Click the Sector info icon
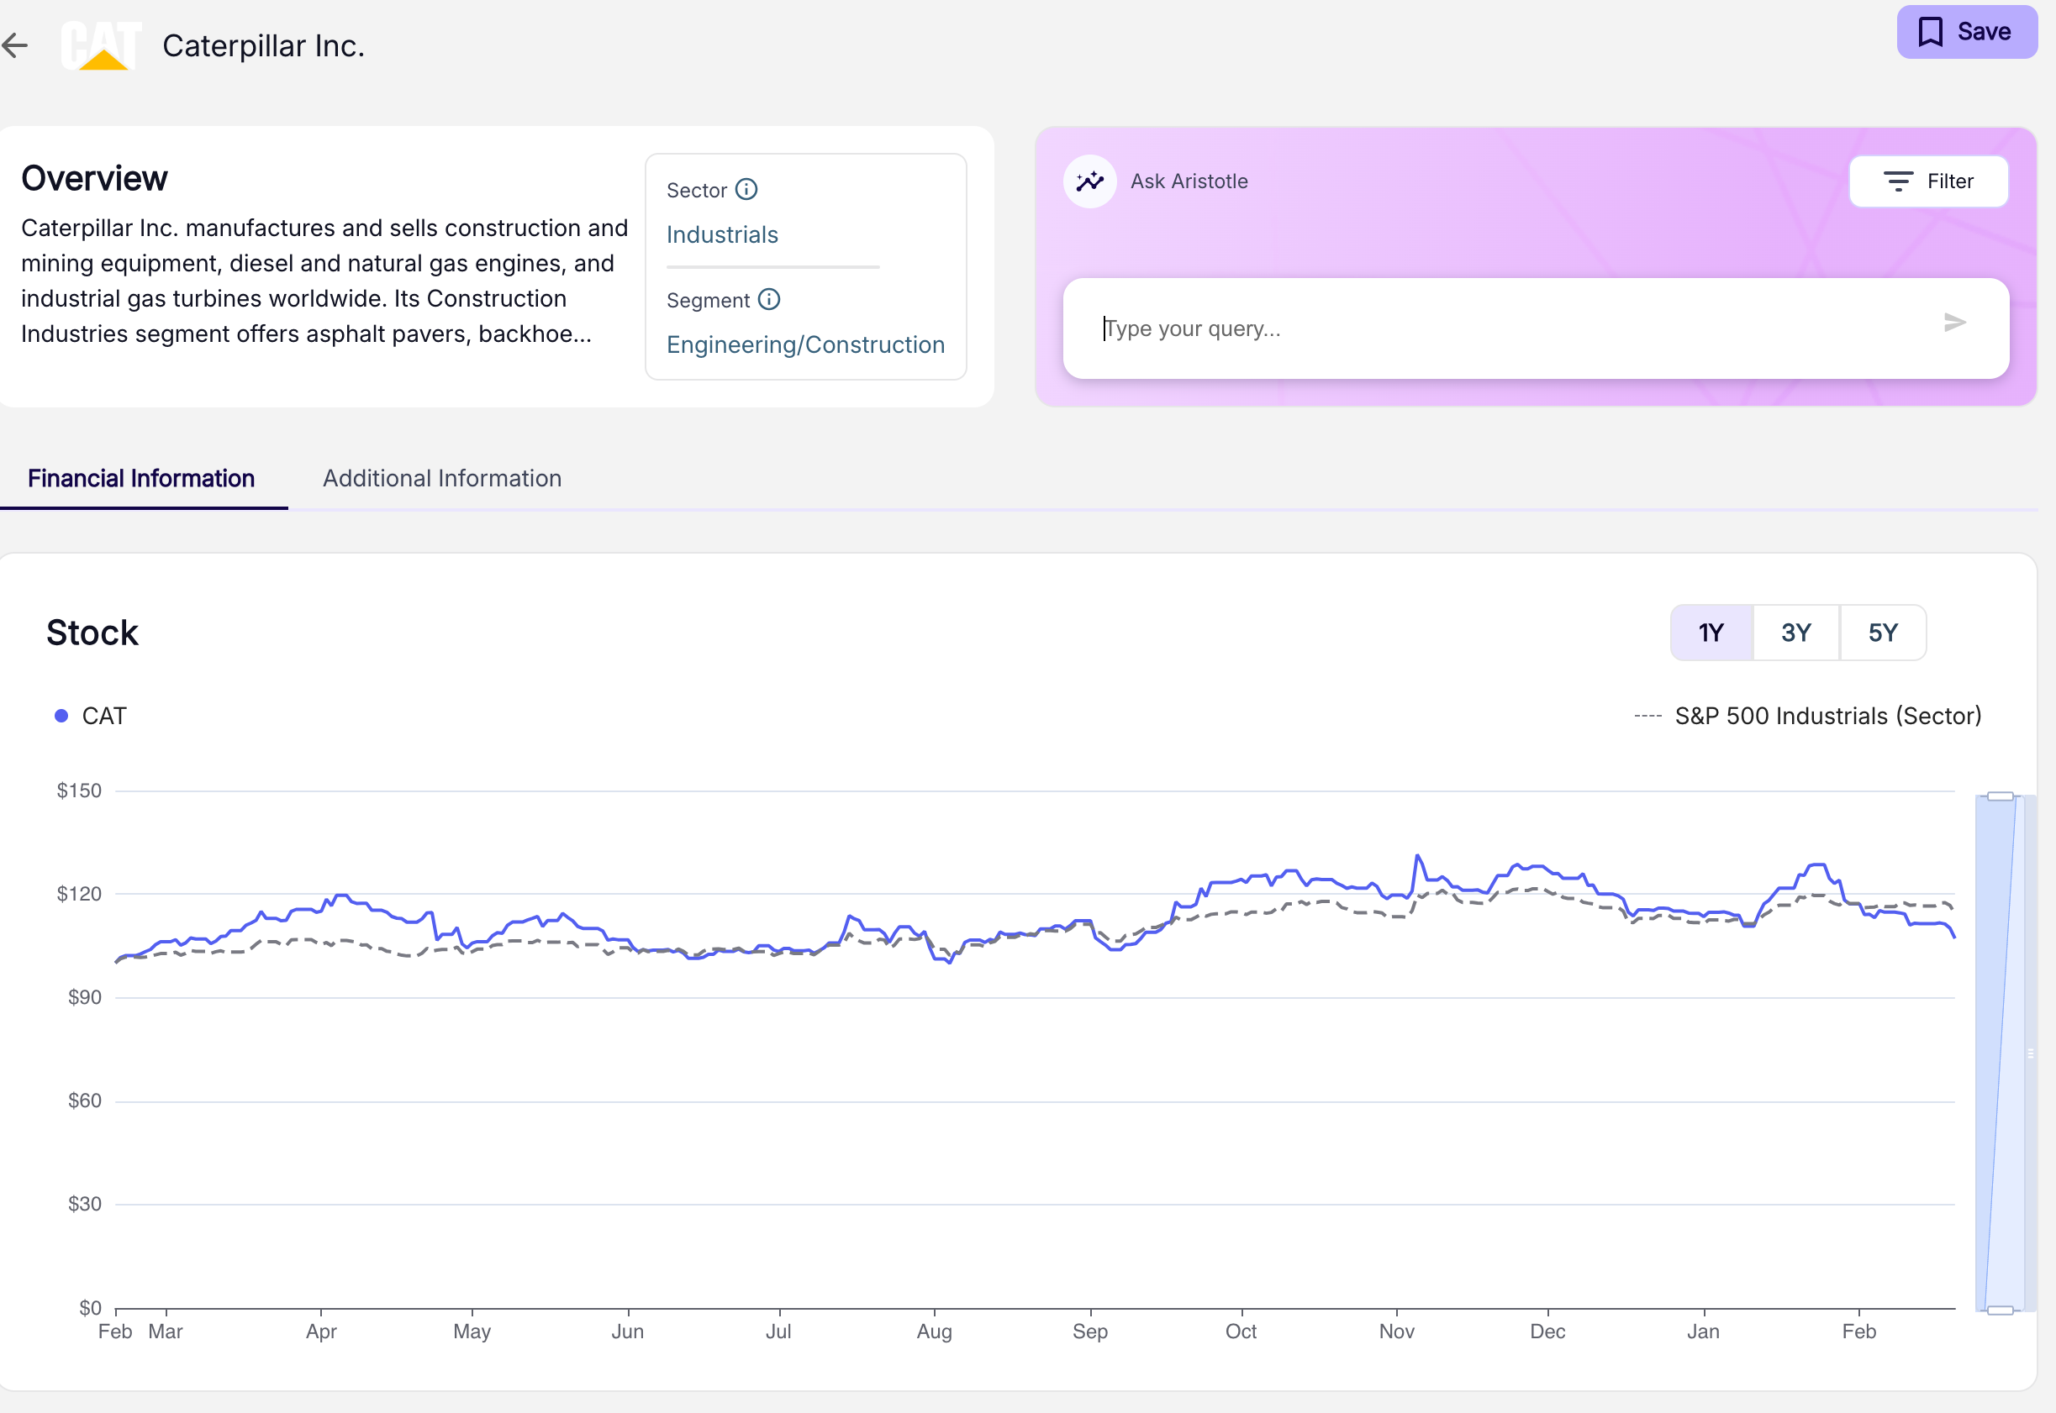Image resolution: width=2056 pixels, height=1413 pixels. (x=746, y=190)
